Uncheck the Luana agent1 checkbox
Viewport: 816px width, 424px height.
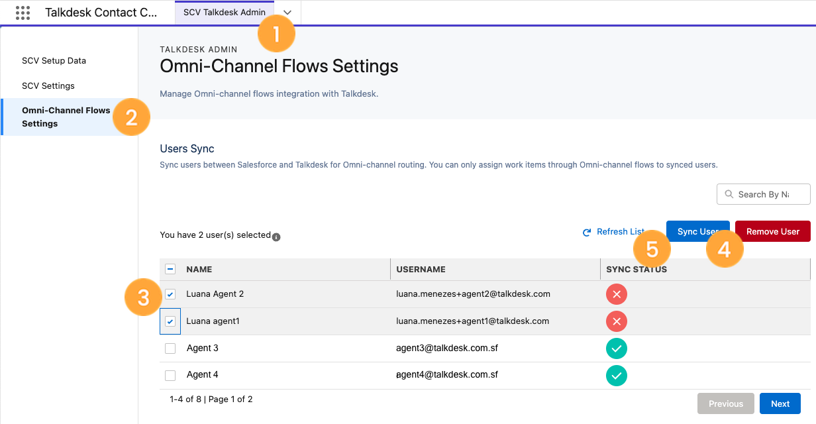[170, 321]
